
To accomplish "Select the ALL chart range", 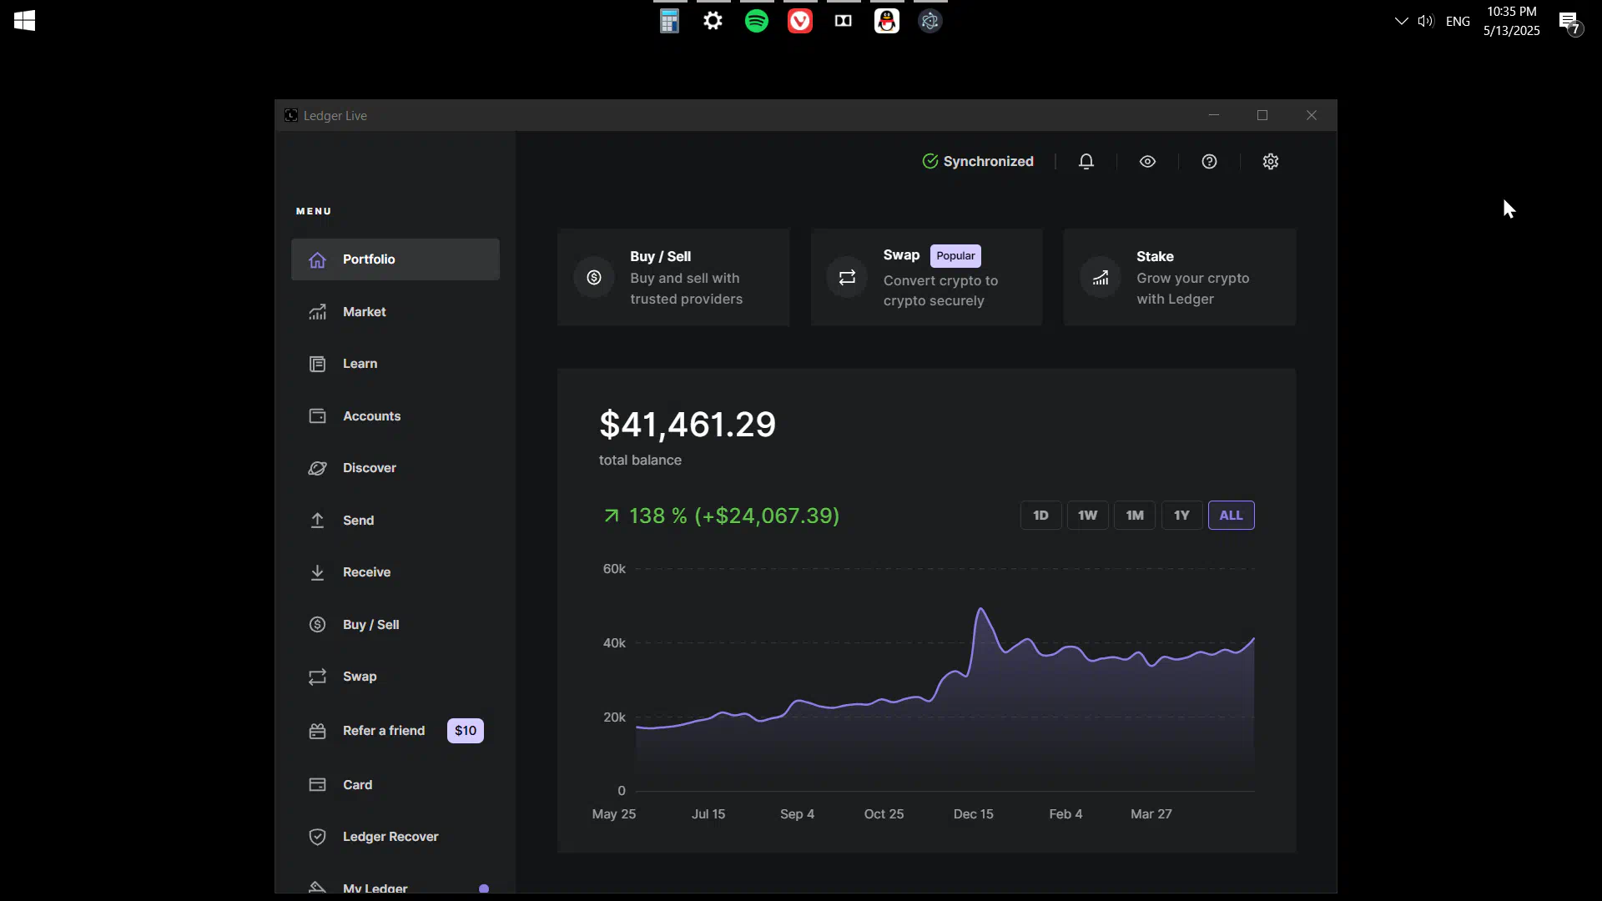I will tap(1231, 516).
